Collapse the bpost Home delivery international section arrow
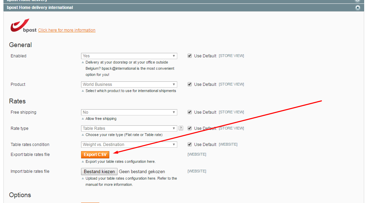This screenshot has height=203, width=369. tap(357, 8)
